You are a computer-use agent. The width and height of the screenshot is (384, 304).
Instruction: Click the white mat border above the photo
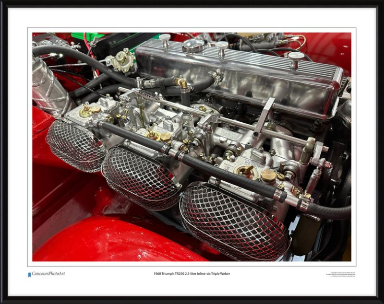pyautogui.click(x=192, y=17)
